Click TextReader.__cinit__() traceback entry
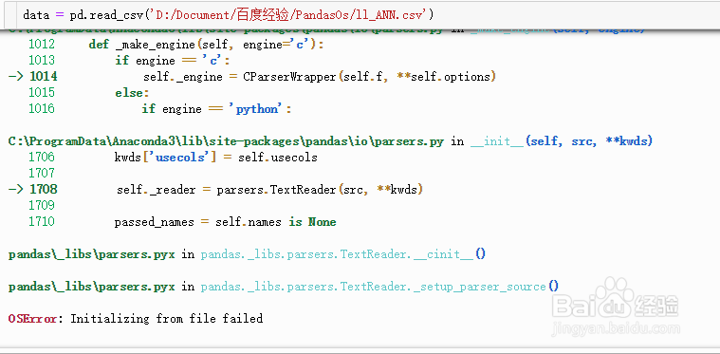Screen dimensions: 720x354 click(x=343, y=254)
